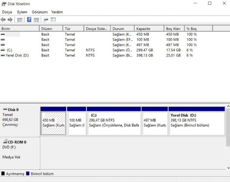Minimize the Disk Yönetimi window

195,3
